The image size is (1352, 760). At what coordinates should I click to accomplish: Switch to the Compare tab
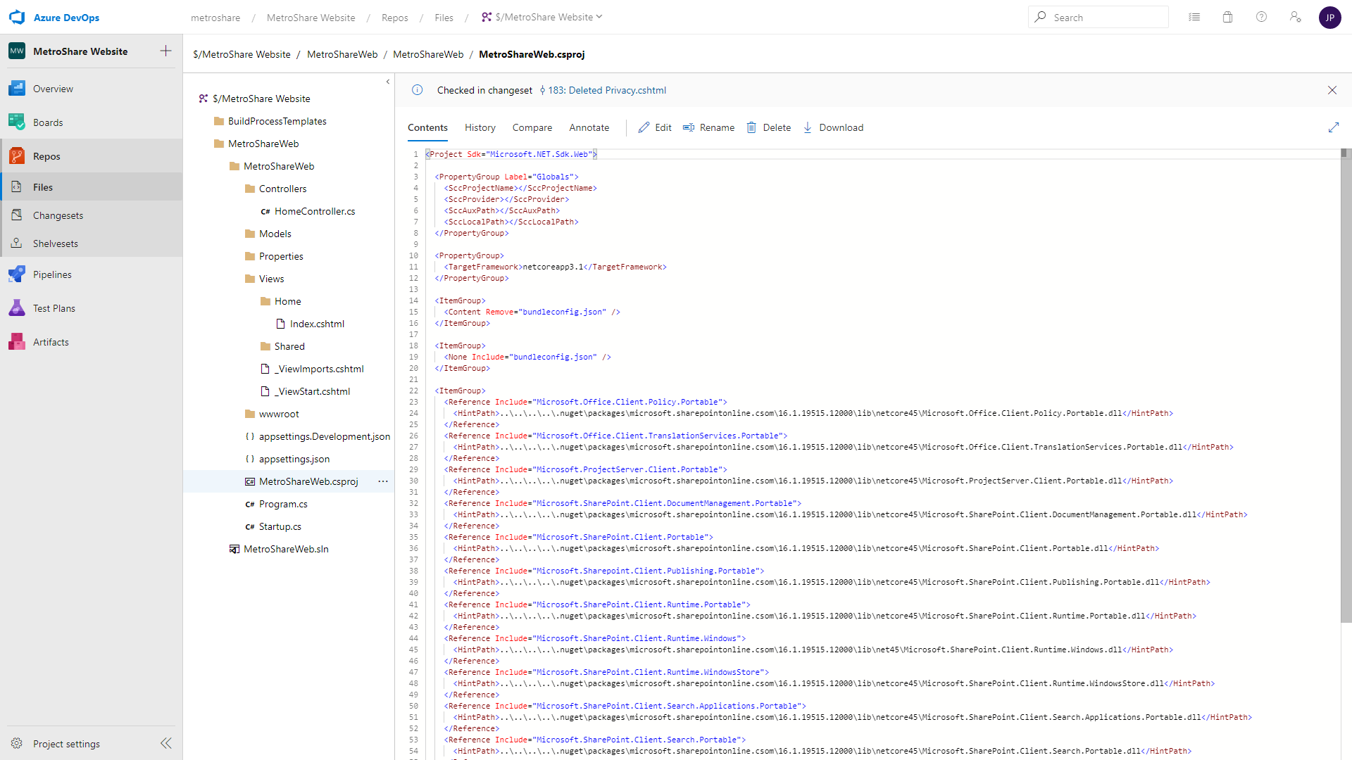[532, 127]
